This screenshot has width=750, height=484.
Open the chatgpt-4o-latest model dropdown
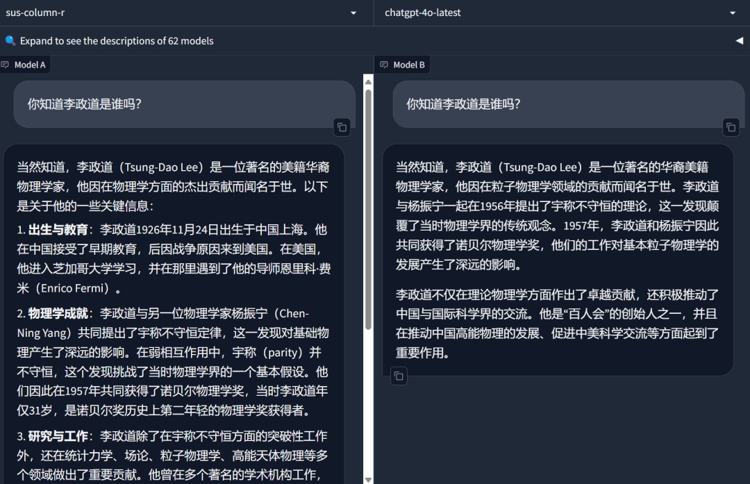(562, 13)
